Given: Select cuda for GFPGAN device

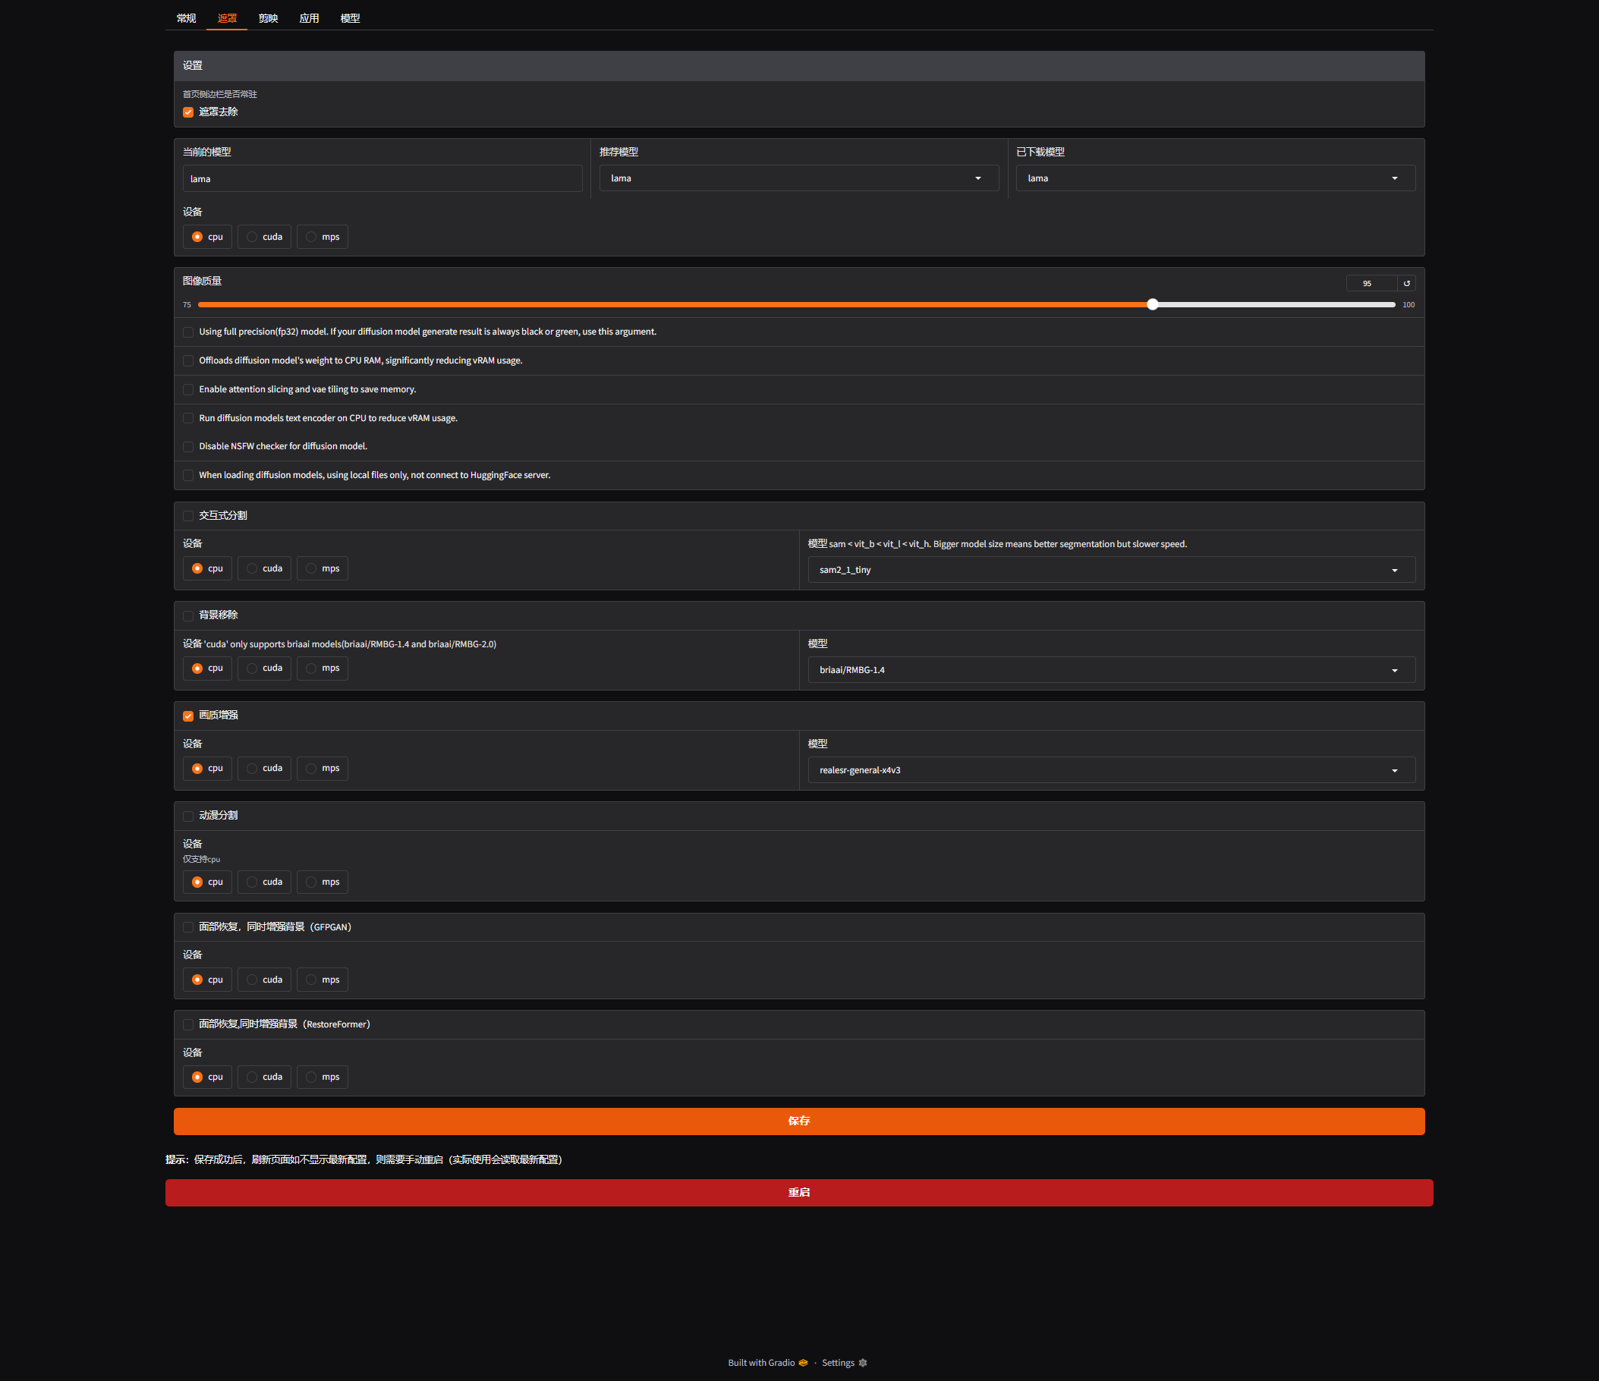Looking at the screenshot, I should pos(264,980).
